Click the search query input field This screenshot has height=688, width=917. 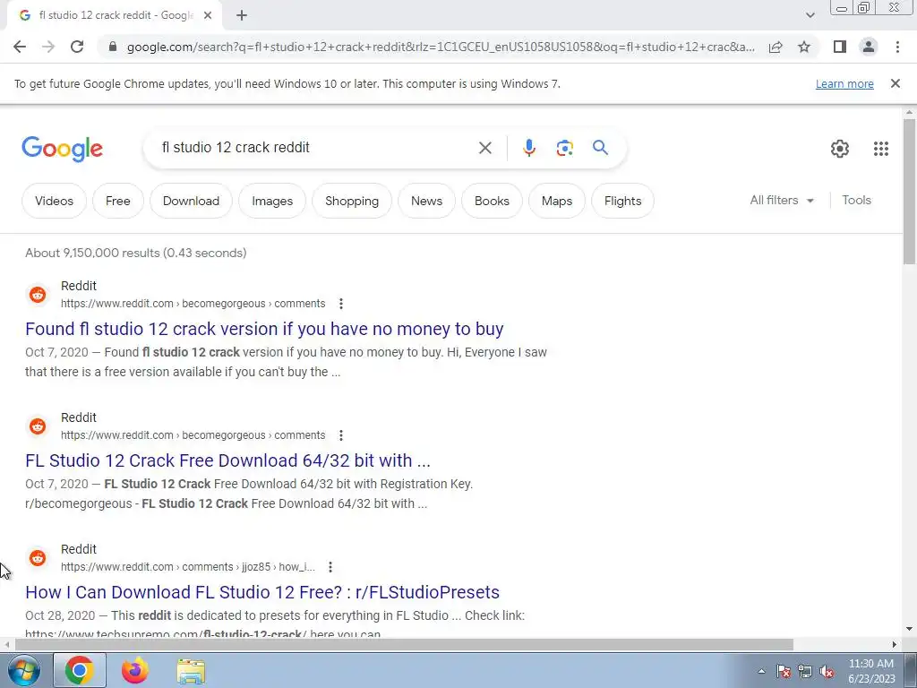click(316, 148)
